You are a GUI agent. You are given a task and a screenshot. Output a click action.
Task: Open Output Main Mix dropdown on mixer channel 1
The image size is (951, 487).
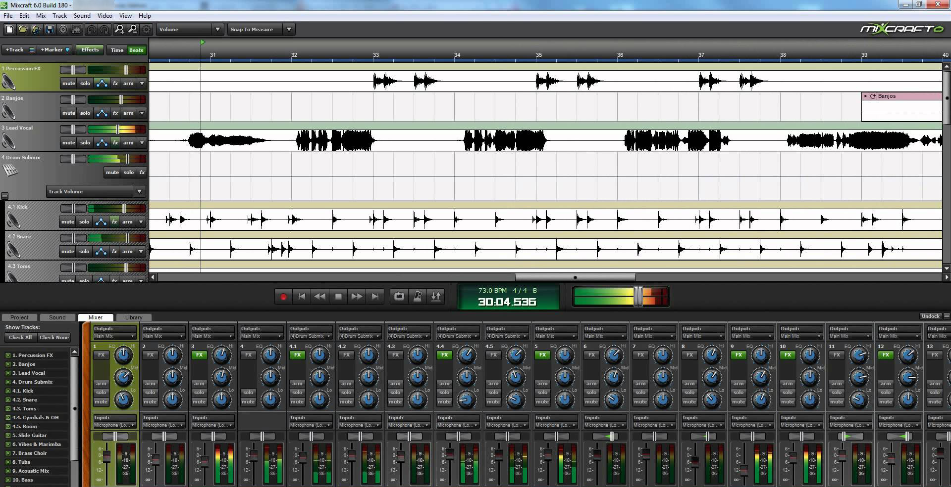tap(114, 336)
